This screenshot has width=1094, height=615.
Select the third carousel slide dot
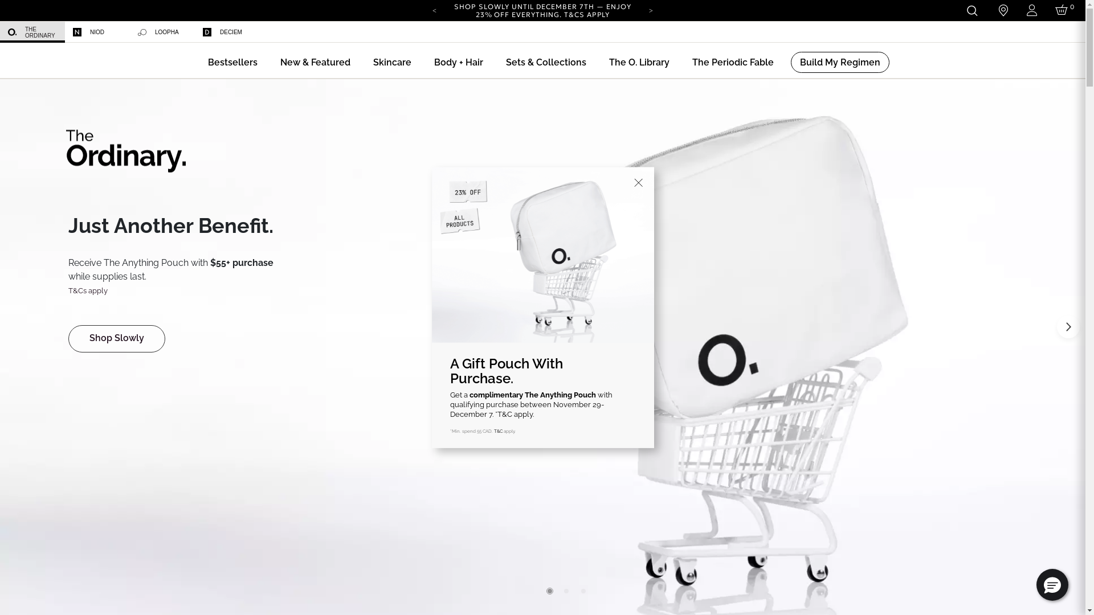click(583, 591)
